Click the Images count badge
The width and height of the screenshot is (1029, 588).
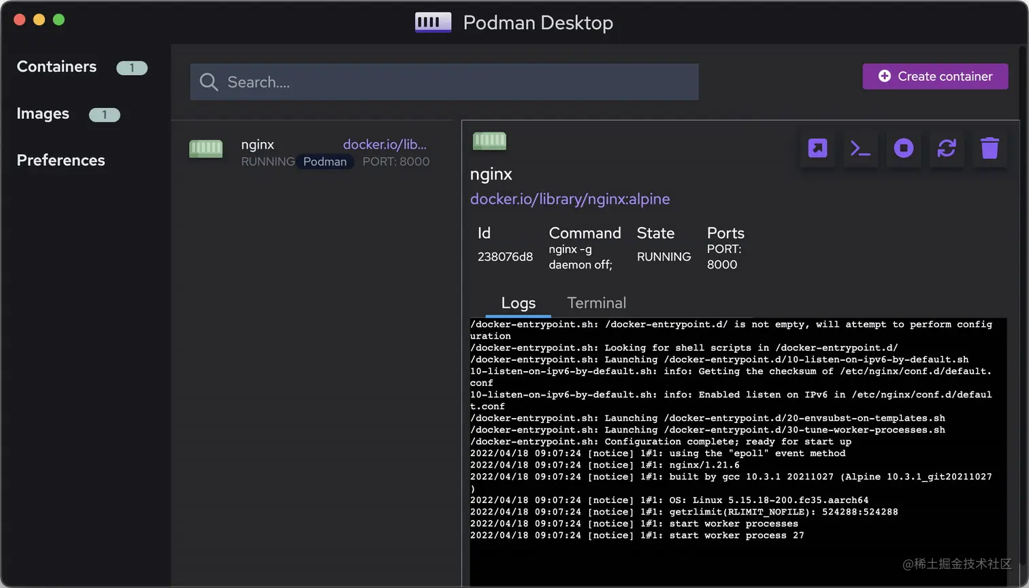coord(104,115)
